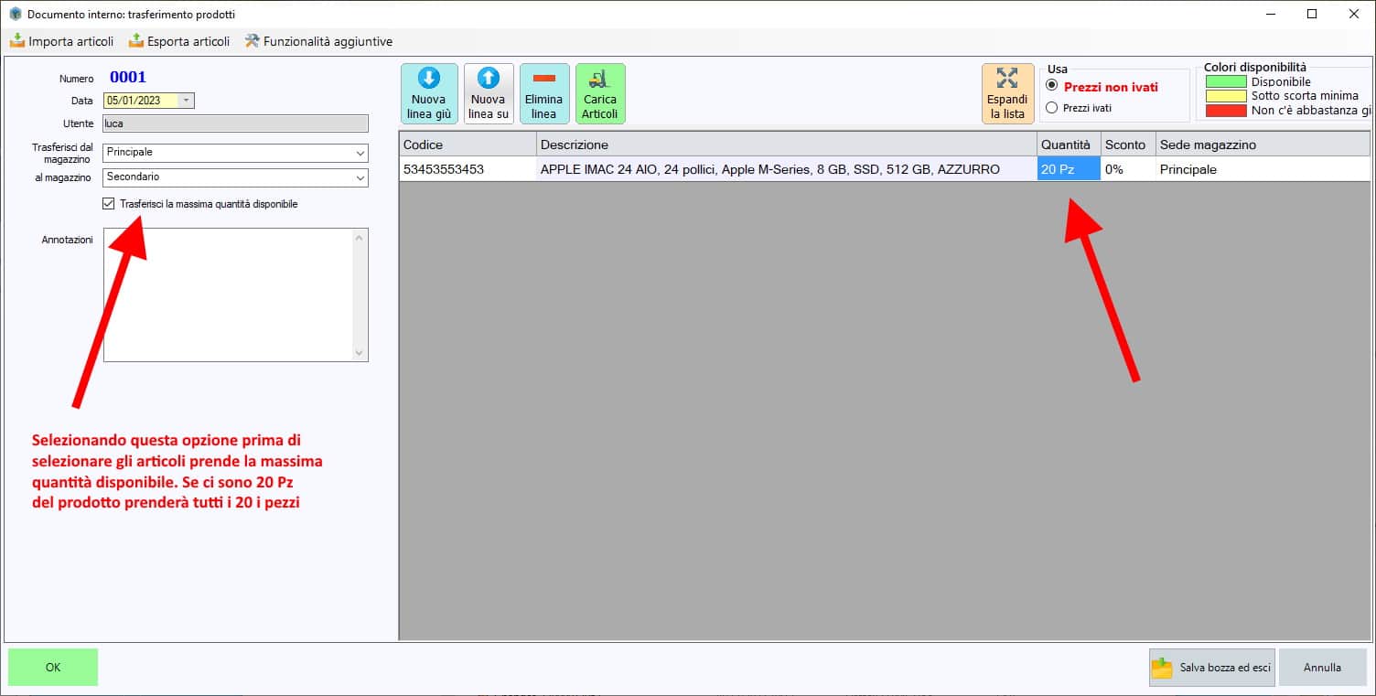The width and height of the screenshot is (1376, 696).
Task: Click the app icon in the title bar
Action: tap(16, 14)
